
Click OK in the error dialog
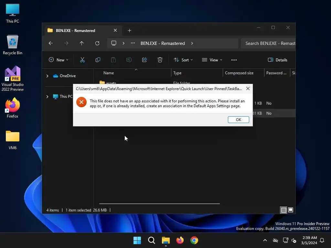238,119
